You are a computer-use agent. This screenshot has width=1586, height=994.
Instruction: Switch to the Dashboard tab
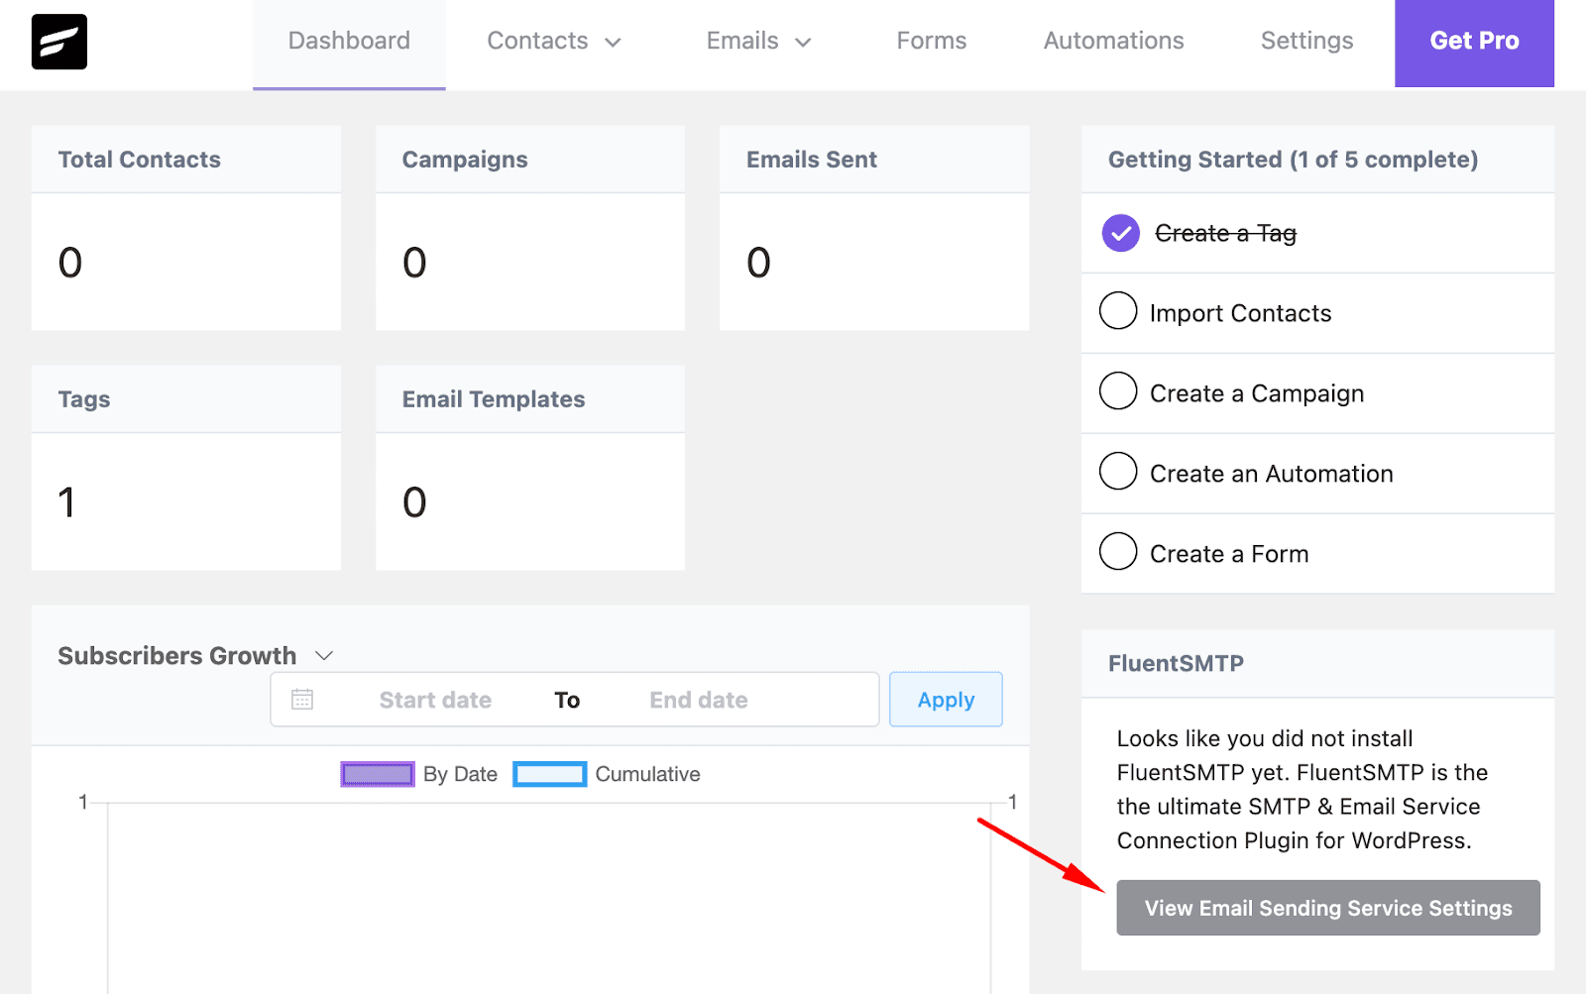click(349, 42)
